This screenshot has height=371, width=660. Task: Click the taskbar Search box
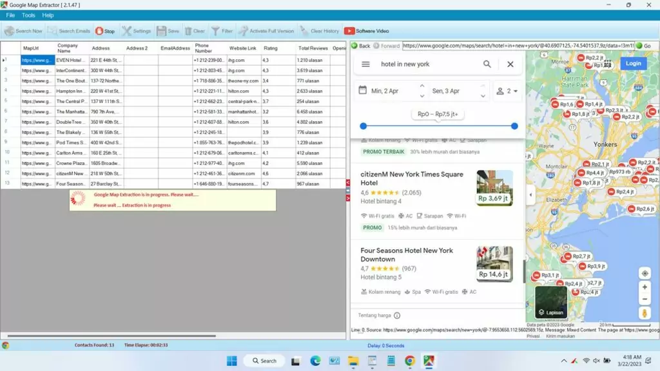click(x=265, y=361)
